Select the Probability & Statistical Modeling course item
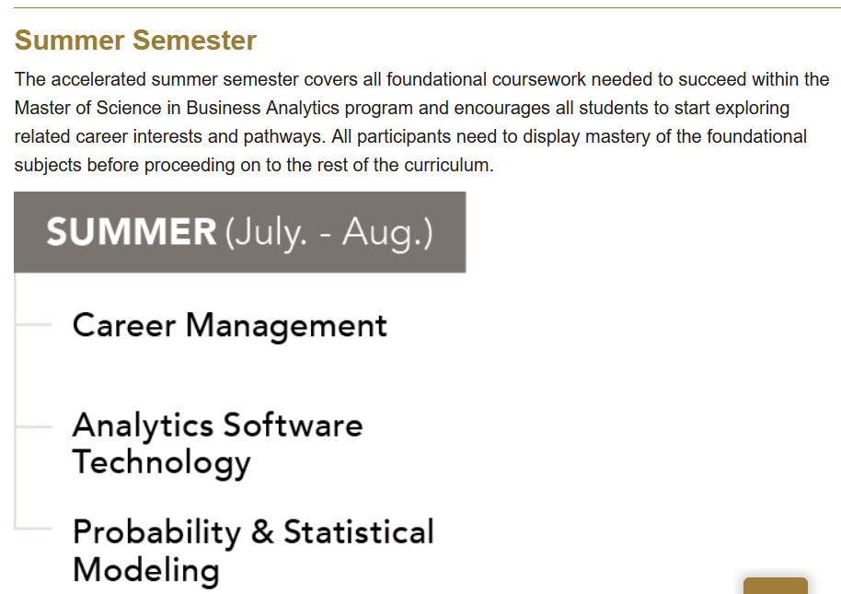 click(253, 551)
